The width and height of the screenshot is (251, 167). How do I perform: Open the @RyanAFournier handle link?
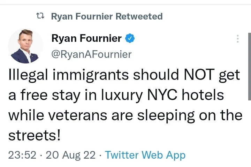[91, 54]
